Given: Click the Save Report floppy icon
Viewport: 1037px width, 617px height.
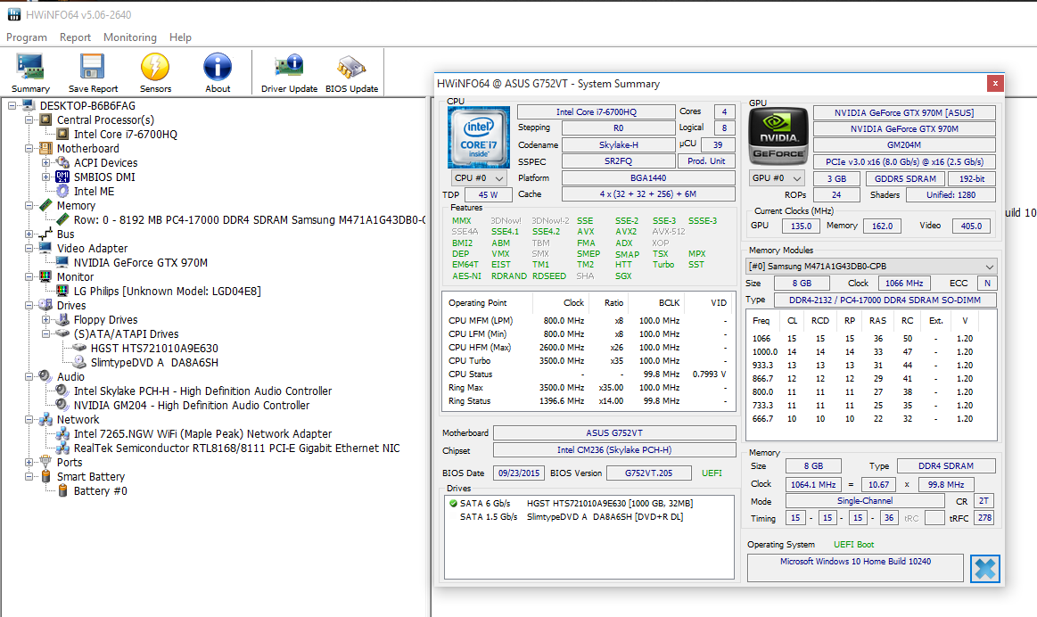Looking at the screenshot, I should [93, 67].
